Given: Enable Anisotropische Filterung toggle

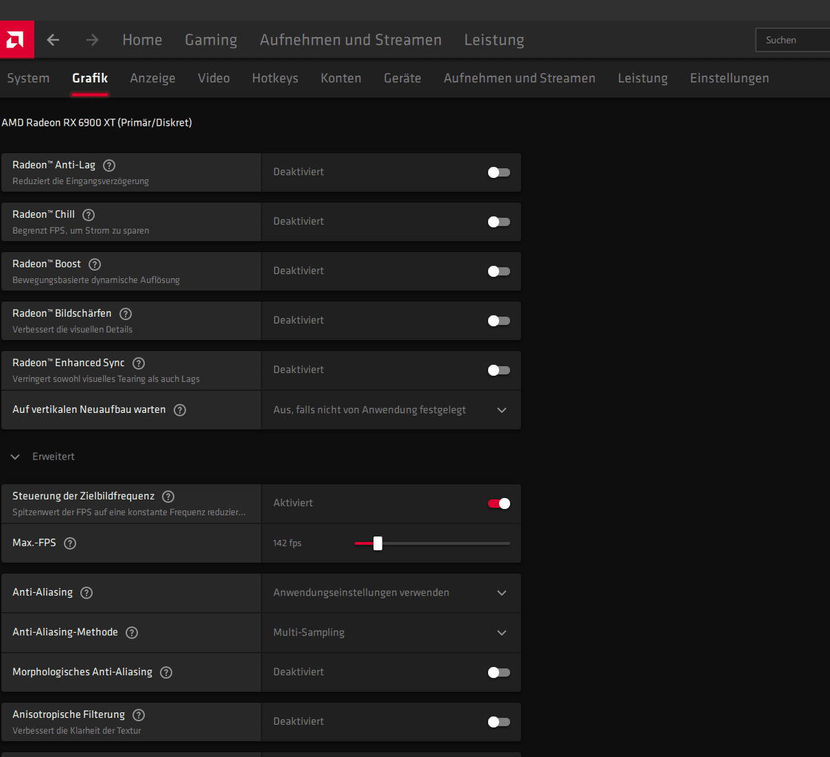Looking at the screenshot, I should coord(499,722).
